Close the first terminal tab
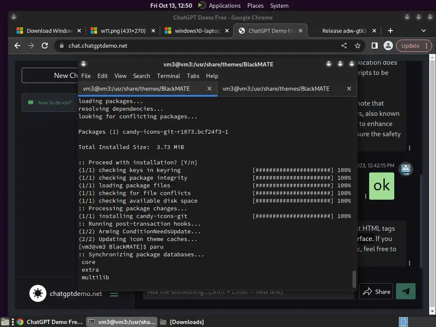This screenshot has width=436, height=327. tap(209, 89)
